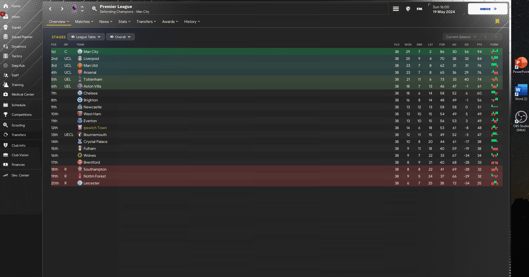Open Word (2) desktop shortcut
The height and width of the screenshot is (277, 529).
pyautogui.click(x=521, y=92)
